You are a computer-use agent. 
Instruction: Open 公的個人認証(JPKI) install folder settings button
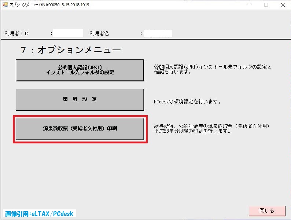[x=80, y=70]
